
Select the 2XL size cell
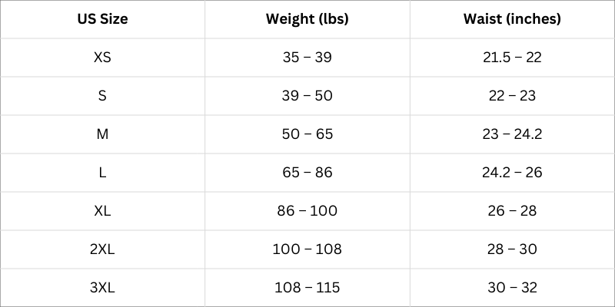(102, 249)
